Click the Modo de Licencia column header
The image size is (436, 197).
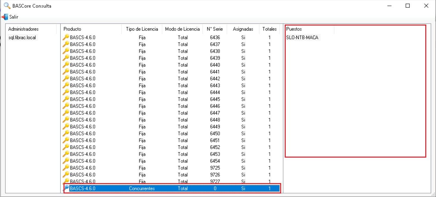point(182,29)
